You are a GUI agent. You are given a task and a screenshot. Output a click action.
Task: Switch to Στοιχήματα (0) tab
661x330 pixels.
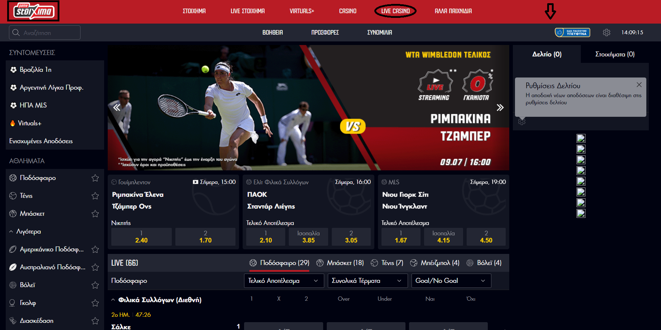pos(615,54)
